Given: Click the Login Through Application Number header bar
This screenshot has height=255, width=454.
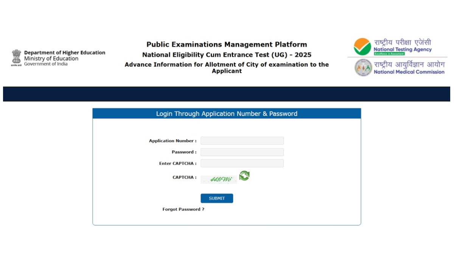Looking at the screenshot, I should pos(227,114).
